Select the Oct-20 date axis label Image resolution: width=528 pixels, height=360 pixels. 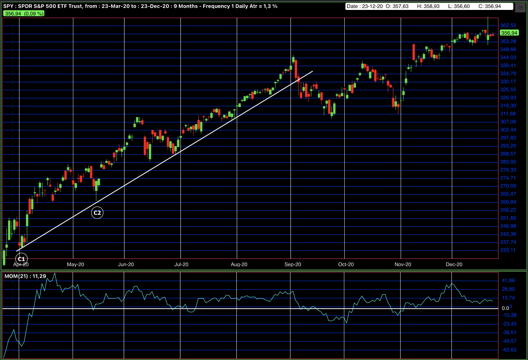tap(346, 265)
